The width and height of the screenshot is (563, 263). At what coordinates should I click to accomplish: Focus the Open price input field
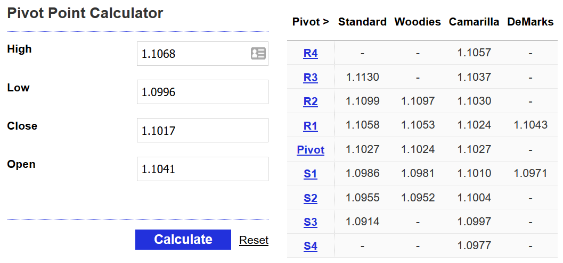(x=202, y=169)
